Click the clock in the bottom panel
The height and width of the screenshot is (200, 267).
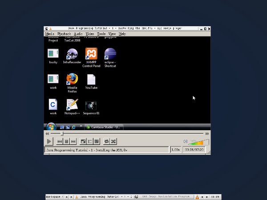pyautogui.click(x=215, y=197)
